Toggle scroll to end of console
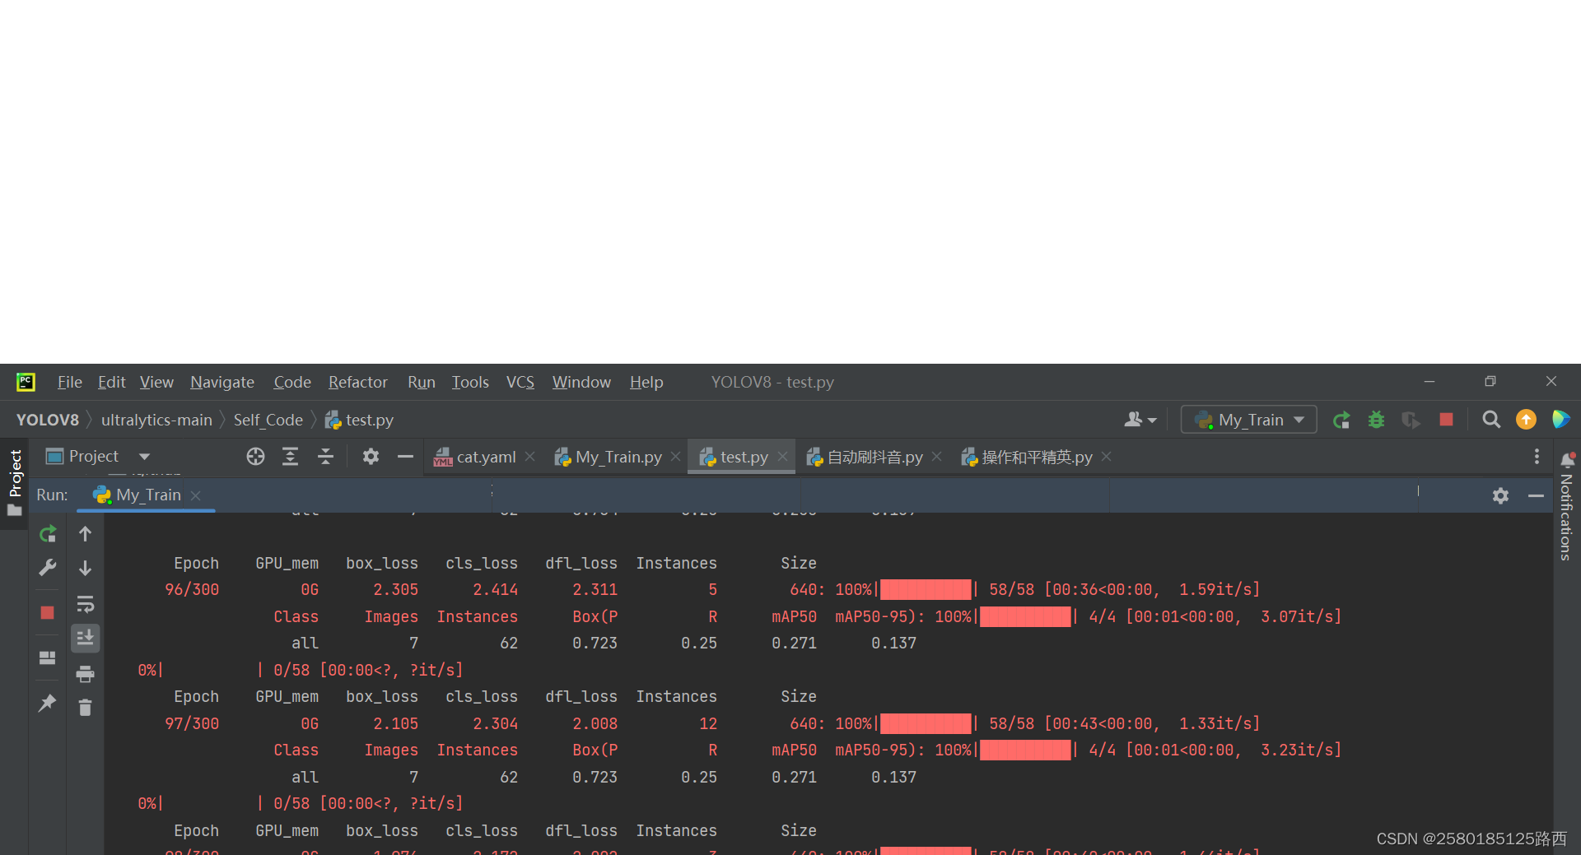The width and height of the screenshot is (1581, 855). coord(85,638)
